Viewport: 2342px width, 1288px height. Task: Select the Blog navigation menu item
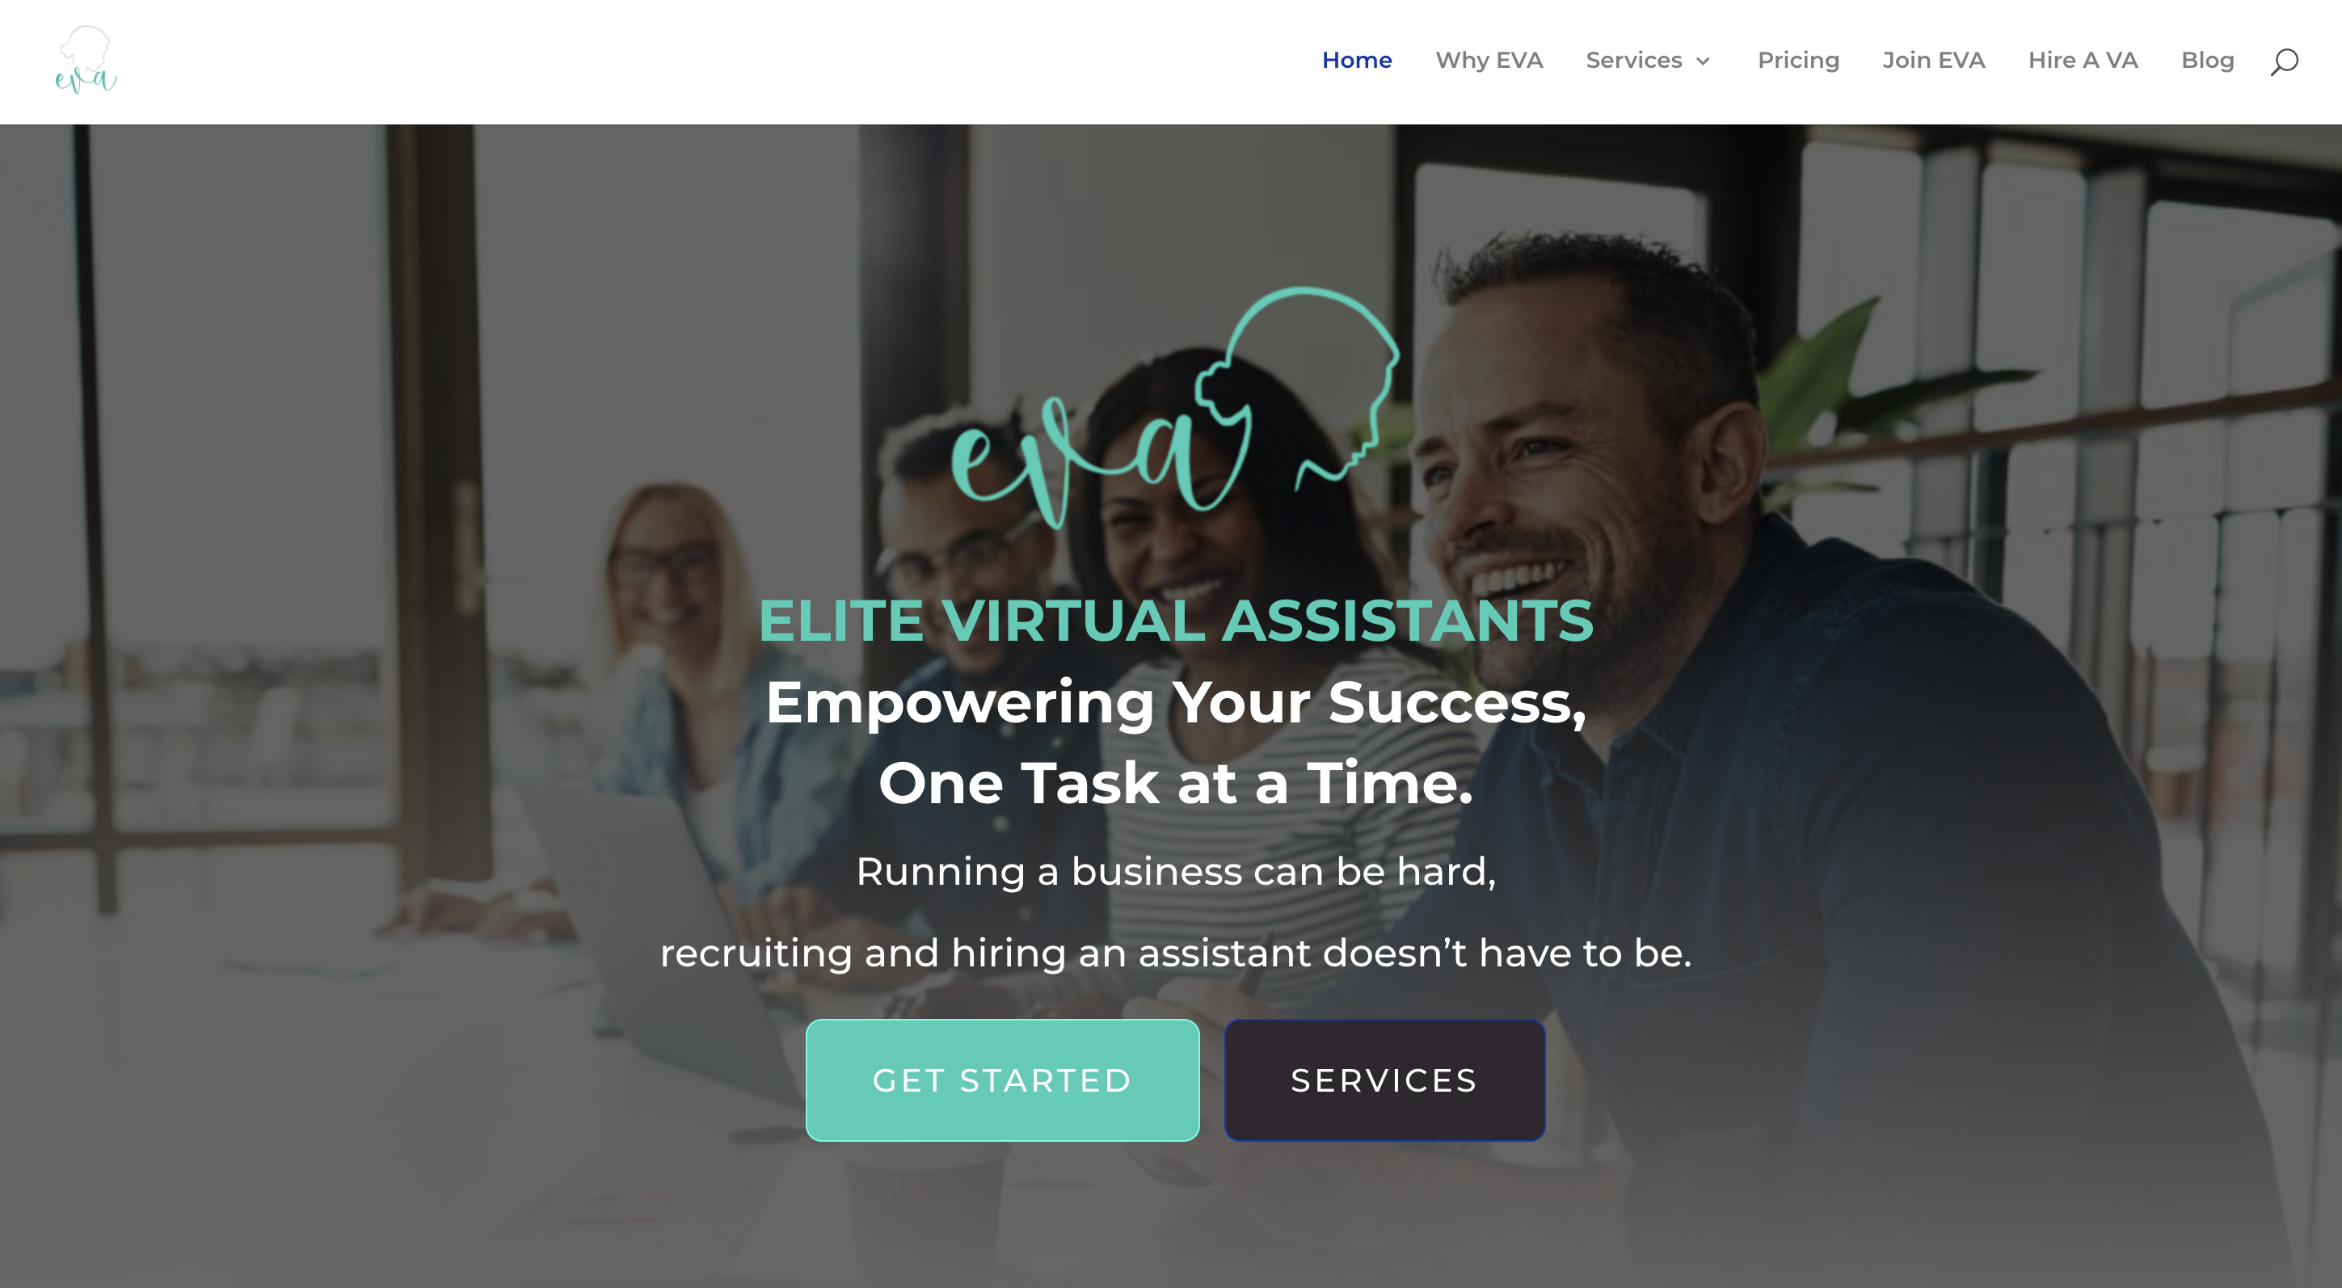click(2207, 59)
